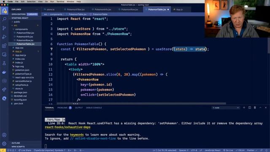Open the Testing flask view

[x=4, y=63]
